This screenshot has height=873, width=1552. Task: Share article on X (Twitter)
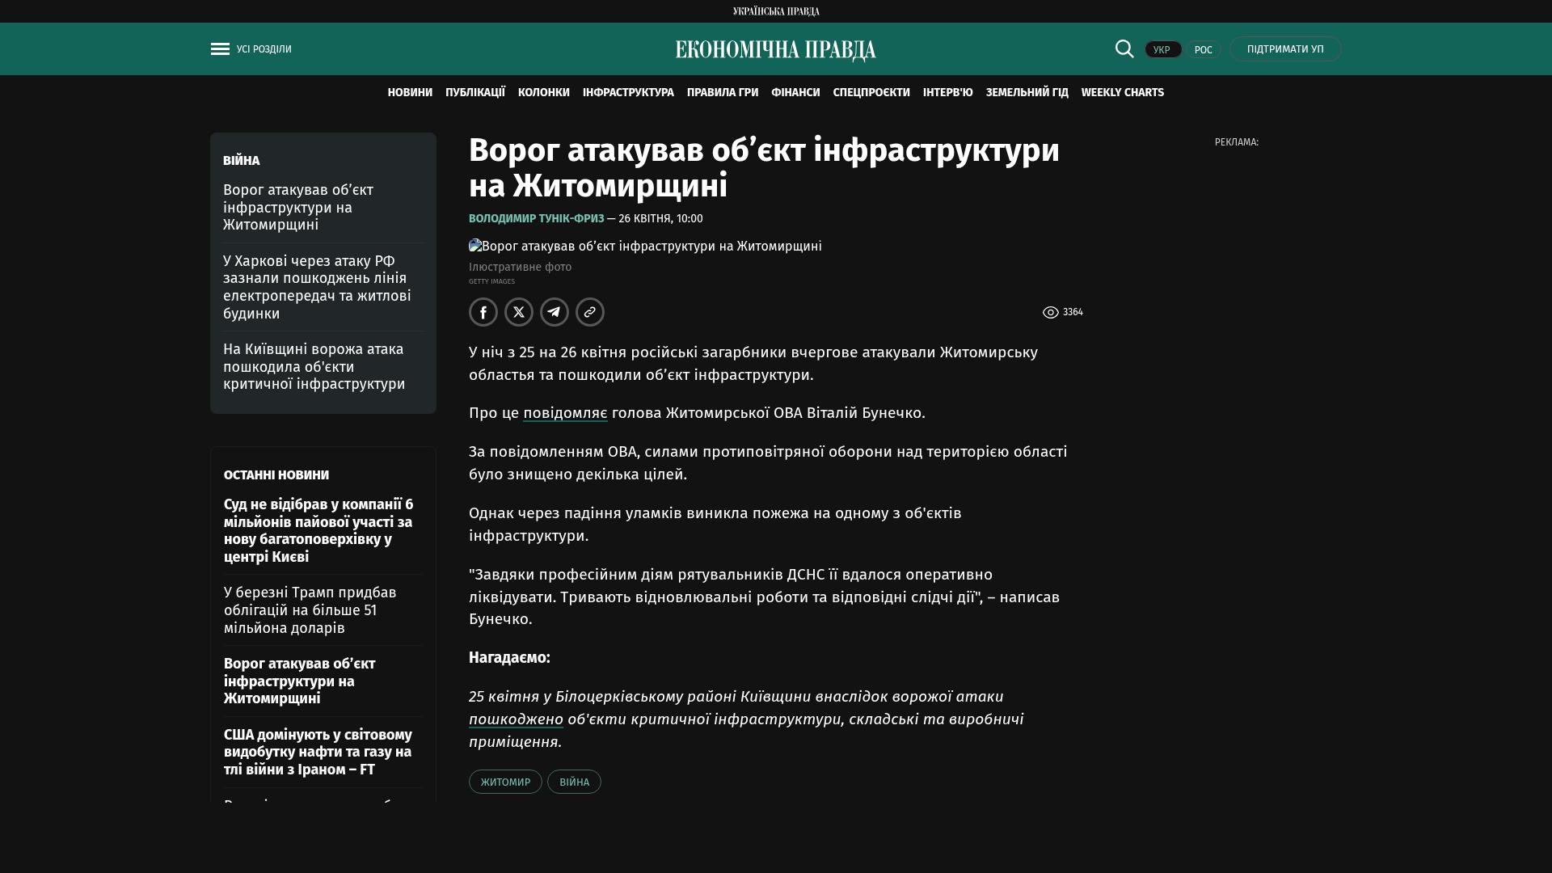pos(519,312)
